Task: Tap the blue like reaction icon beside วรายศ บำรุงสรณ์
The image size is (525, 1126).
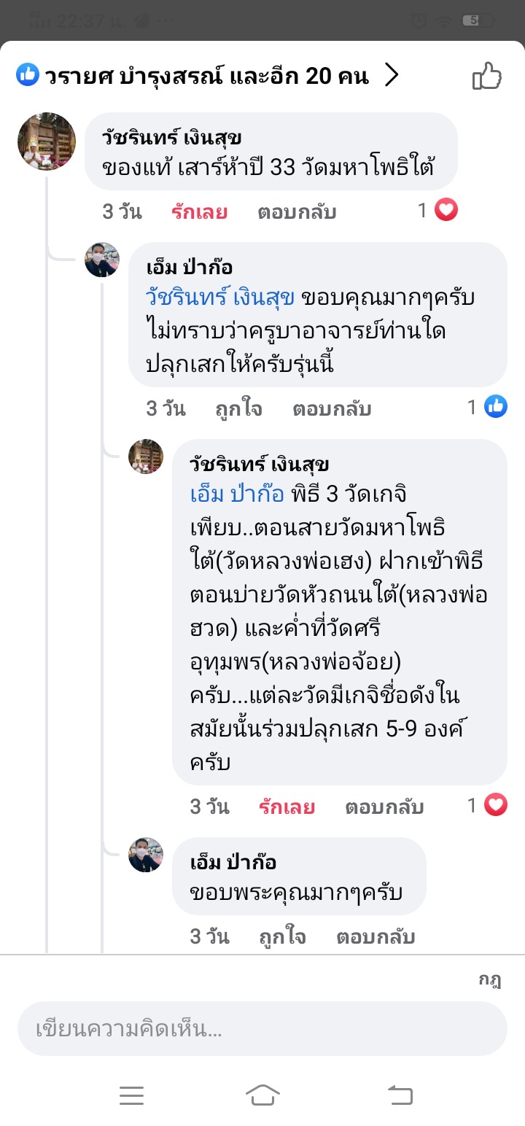Action: point(28,74)
